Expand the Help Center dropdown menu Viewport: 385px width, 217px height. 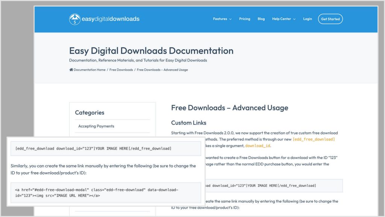pos(283,19)
